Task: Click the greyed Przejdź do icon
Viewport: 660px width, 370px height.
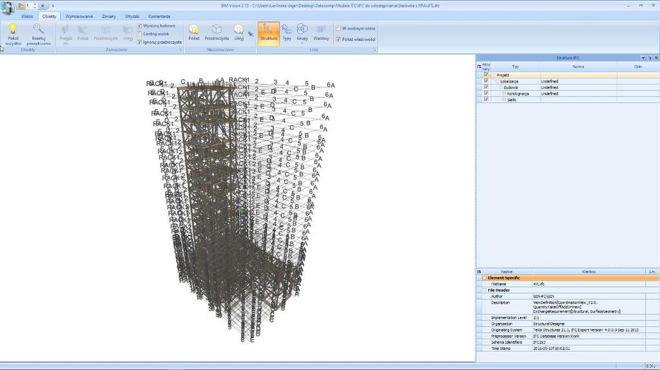Action: coord(65,29)
